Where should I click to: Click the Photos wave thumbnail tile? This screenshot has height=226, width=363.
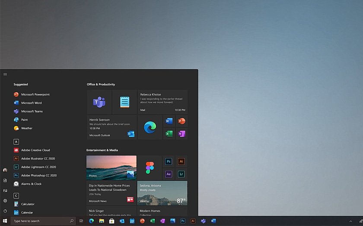pos(111,167)
